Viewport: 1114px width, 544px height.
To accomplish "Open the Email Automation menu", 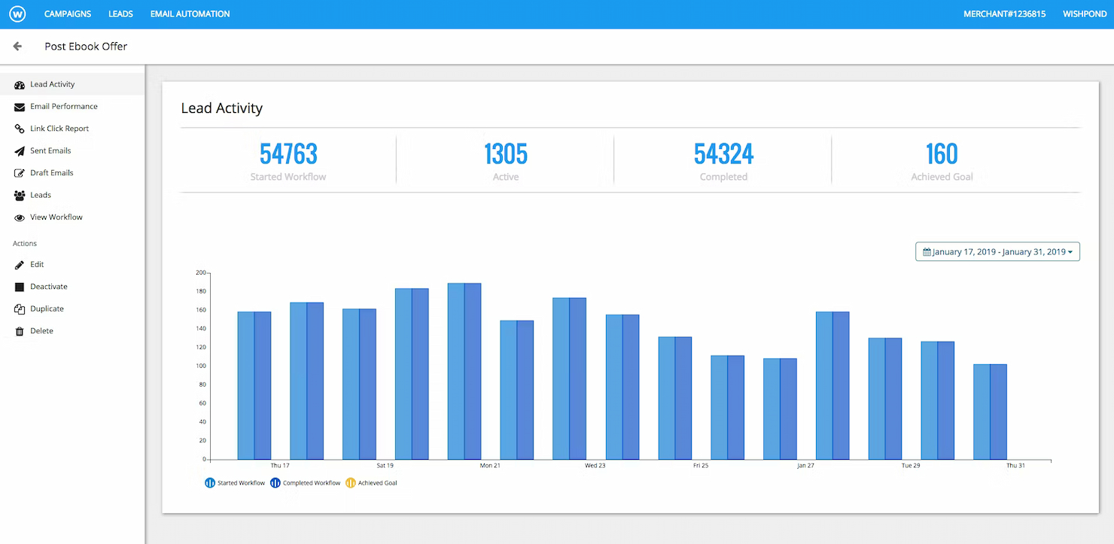I will [189, 14].
